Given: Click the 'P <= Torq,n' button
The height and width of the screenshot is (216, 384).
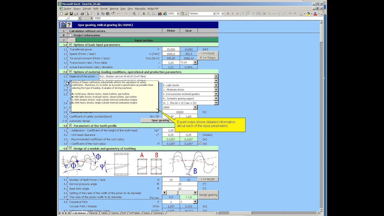Looking at the screenshot, I should (x=208, y=58).
